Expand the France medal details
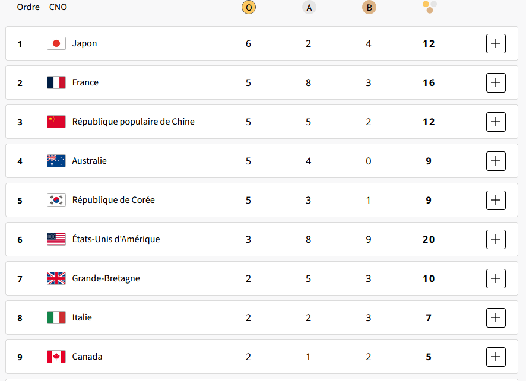The height and width of the screenshot is (381, 526). click(496, 82)
